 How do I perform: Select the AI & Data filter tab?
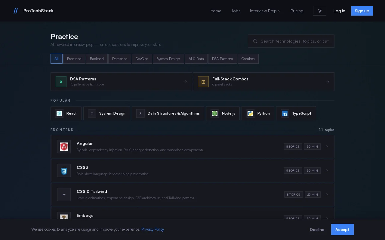[196, 59]
